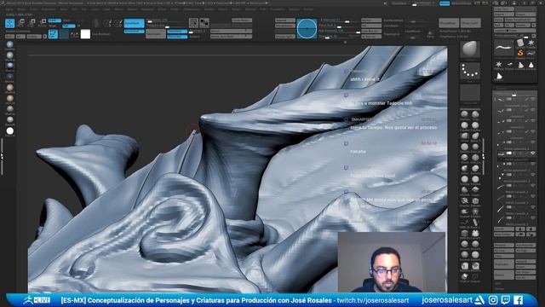Click the blue square icon beside color swatch
Image resolution: width=545 pixels, height=307 pixels.
tap(53, 34)
